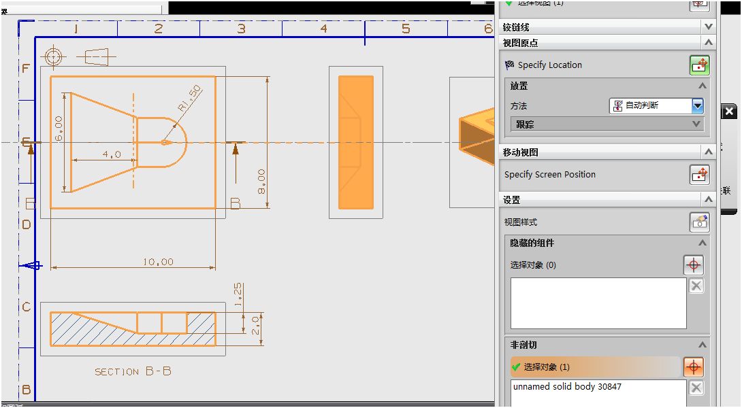Viewport: 742px width, 408px height.
Task: Click section line letter B at right arrow
Action: coord(235,203)
